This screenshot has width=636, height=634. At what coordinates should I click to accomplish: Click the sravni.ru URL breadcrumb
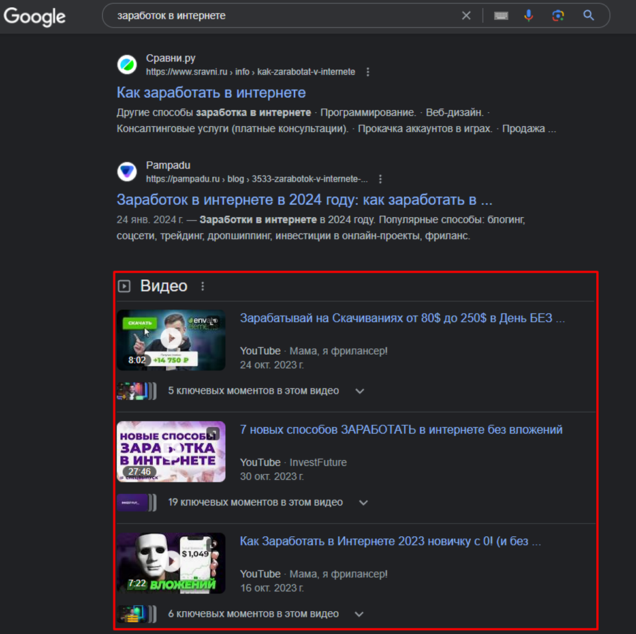[250, 72]
